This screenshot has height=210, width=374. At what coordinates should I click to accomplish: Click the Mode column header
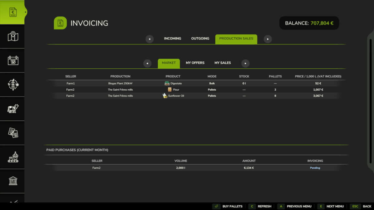212,77
